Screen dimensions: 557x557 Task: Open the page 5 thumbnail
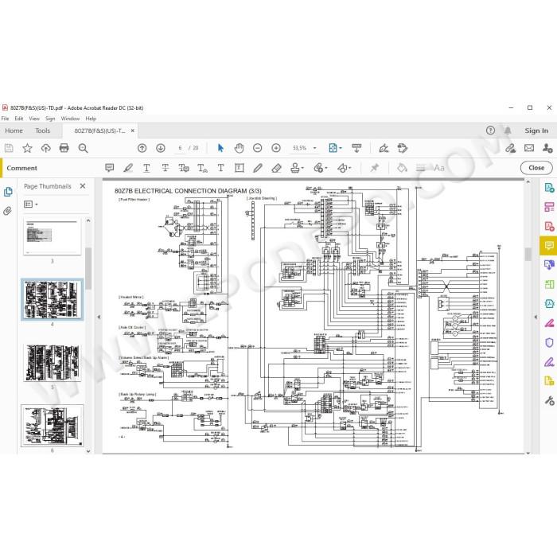53,363
